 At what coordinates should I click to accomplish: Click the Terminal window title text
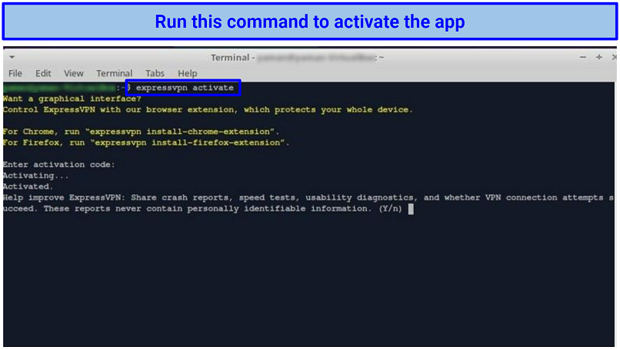(298, 58)
